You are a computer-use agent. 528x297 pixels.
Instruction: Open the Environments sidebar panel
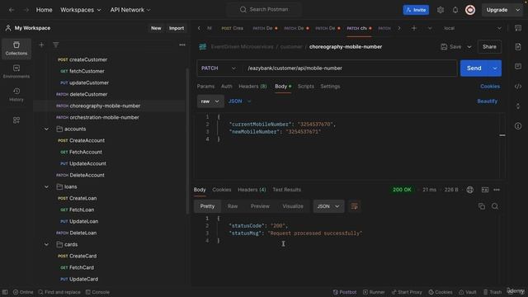click(x=16, y=72)
